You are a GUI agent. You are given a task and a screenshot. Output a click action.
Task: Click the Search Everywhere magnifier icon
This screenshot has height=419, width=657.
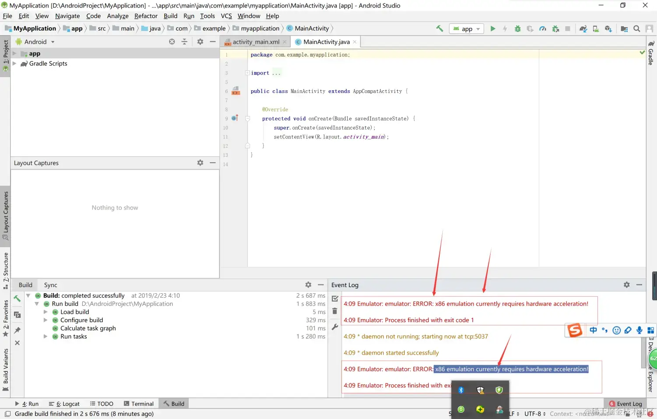coord(637,28)
